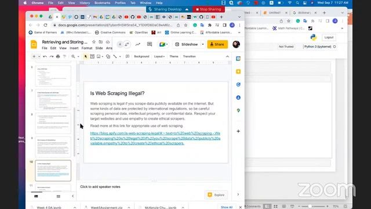The image size is (371, 209).
Task: Open Calendar in the side panel
Action: 238,59
